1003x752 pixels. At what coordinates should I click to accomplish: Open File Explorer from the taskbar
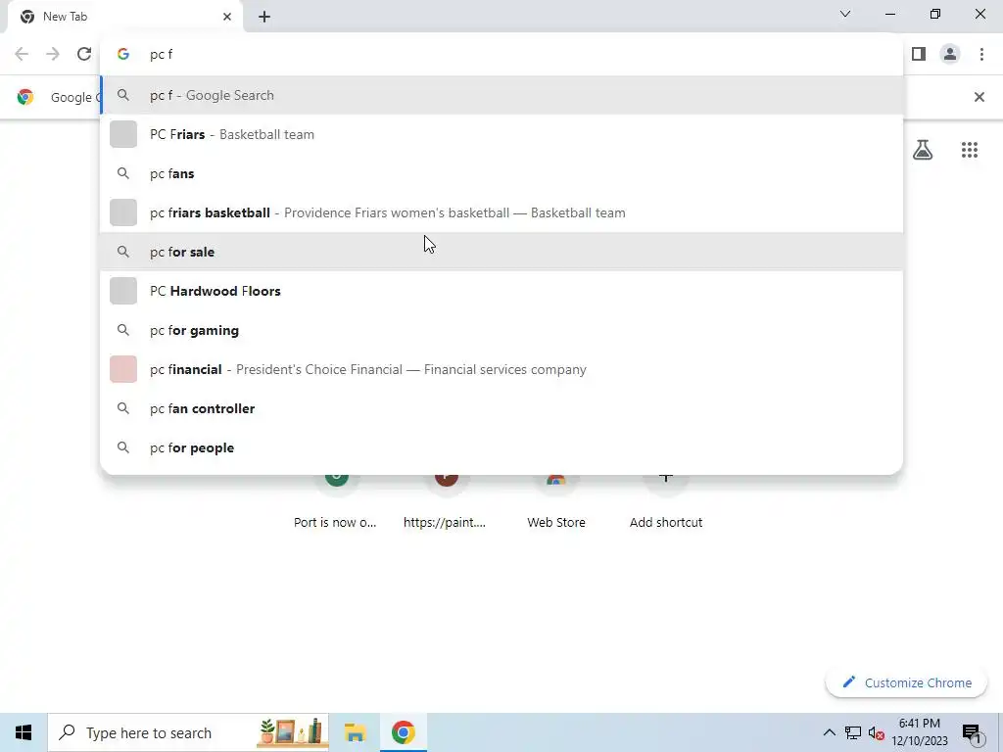click(x=355, y=732)
